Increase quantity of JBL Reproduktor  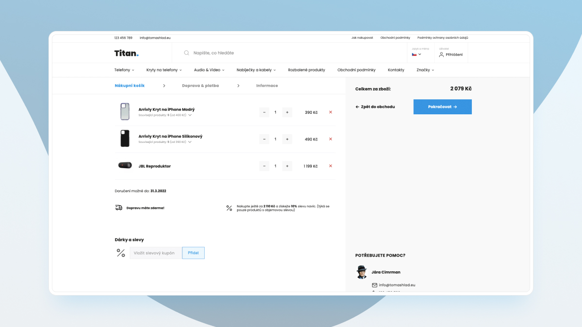click(287, 166)
